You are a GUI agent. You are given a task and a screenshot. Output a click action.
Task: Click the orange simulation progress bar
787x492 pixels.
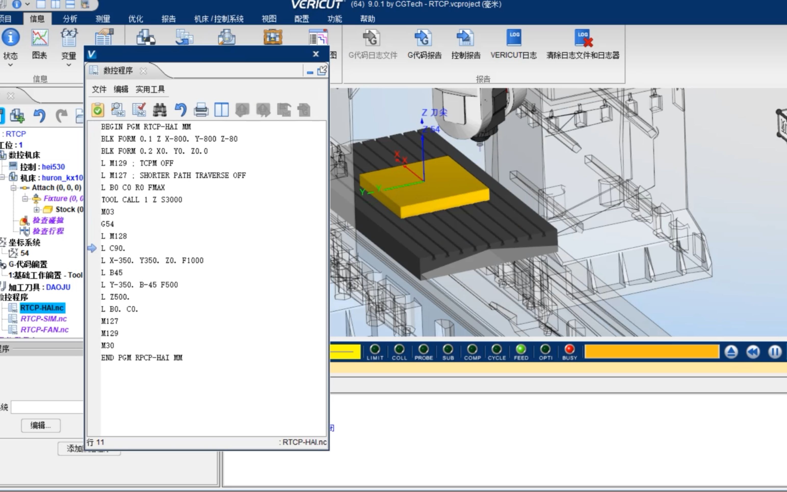point(652,352)
